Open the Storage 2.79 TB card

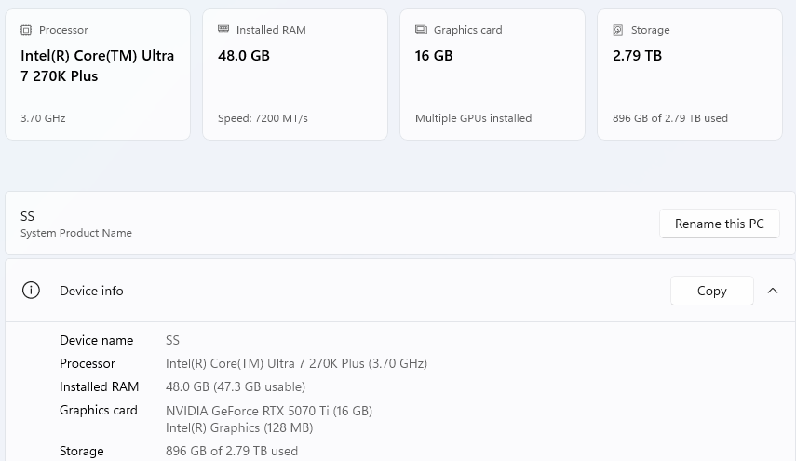689,75
